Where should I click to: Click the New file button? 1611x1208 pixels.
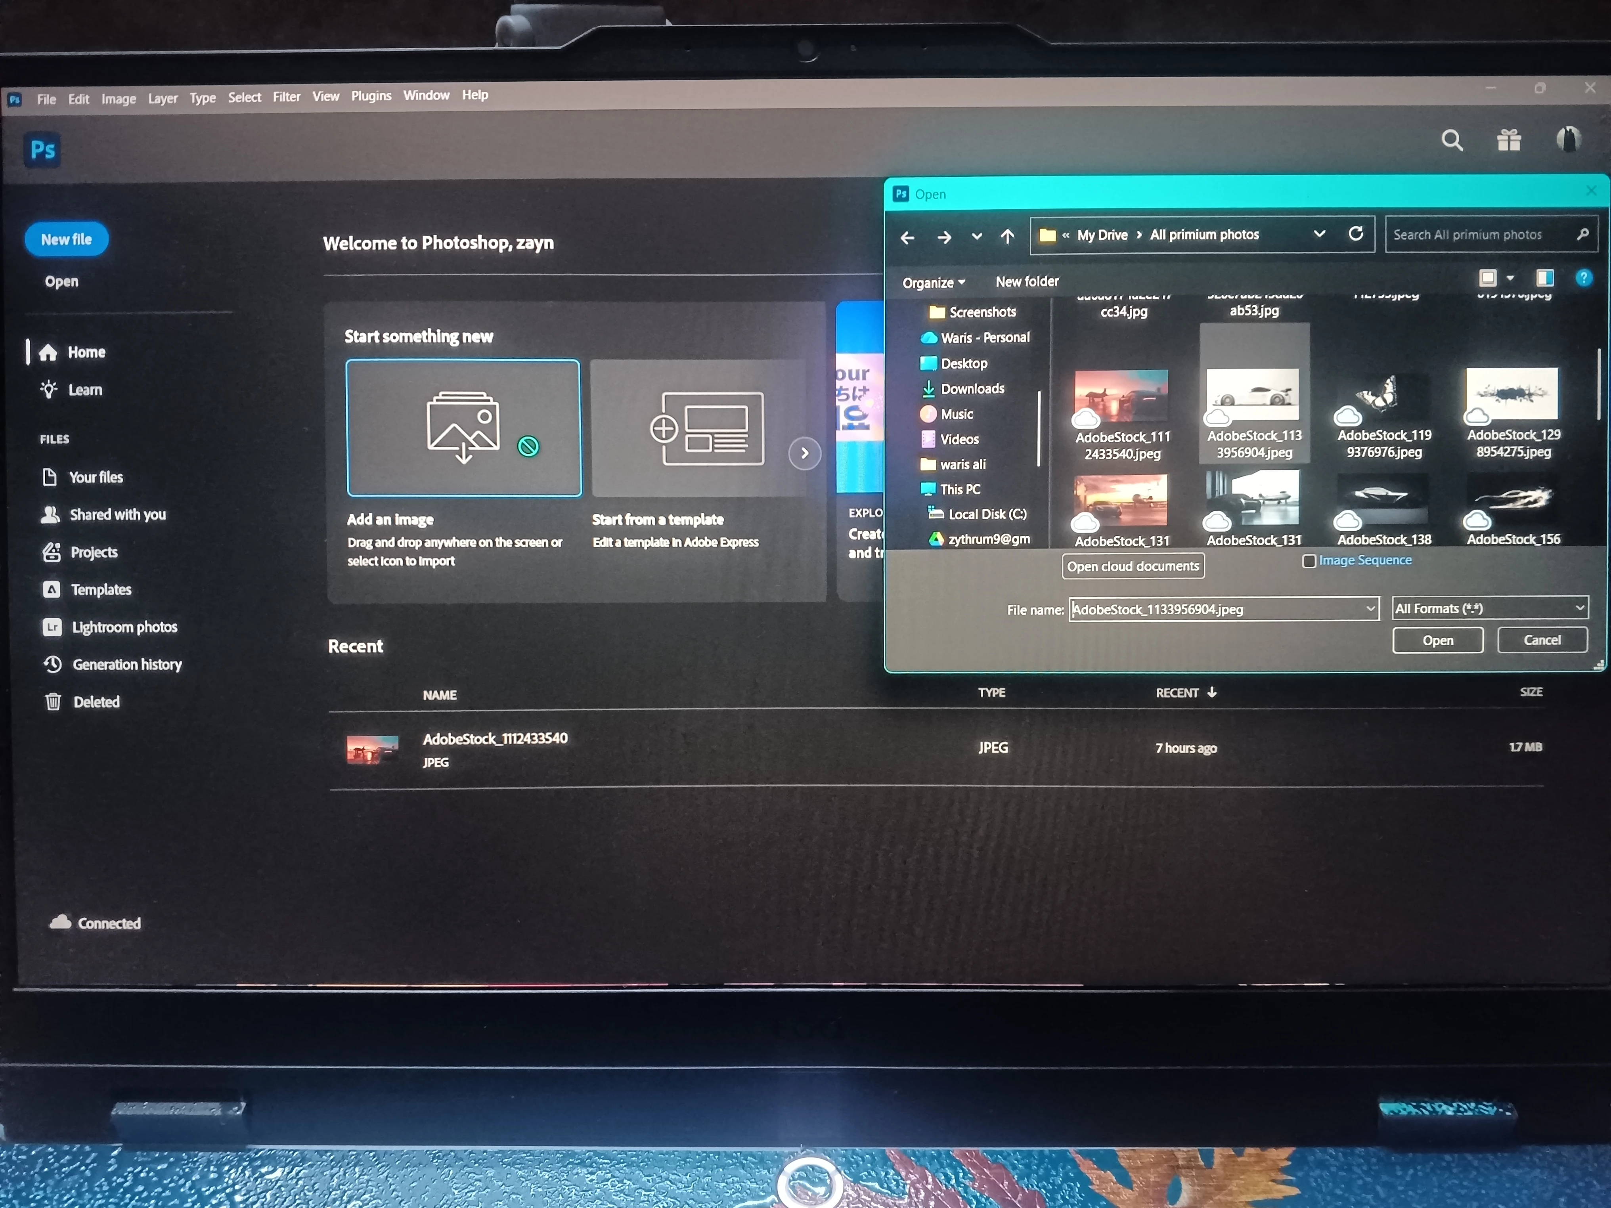pyautogui.click(x=66, y=239)
